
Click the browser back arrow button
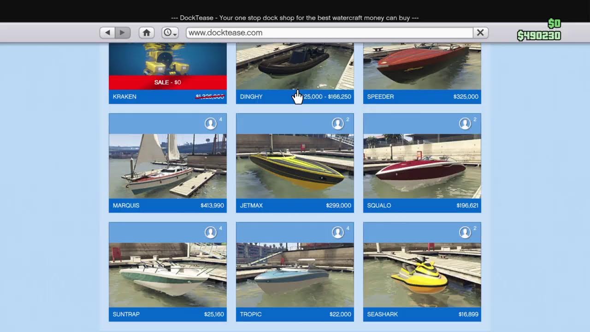(x=107, y=33)
